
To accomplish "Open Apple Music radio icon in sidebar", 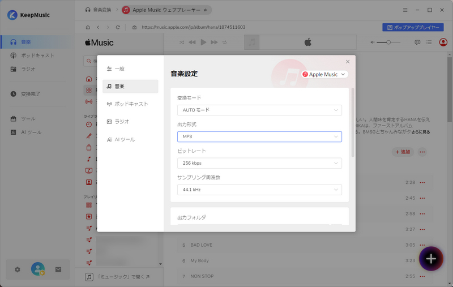I will coord(89,102).
